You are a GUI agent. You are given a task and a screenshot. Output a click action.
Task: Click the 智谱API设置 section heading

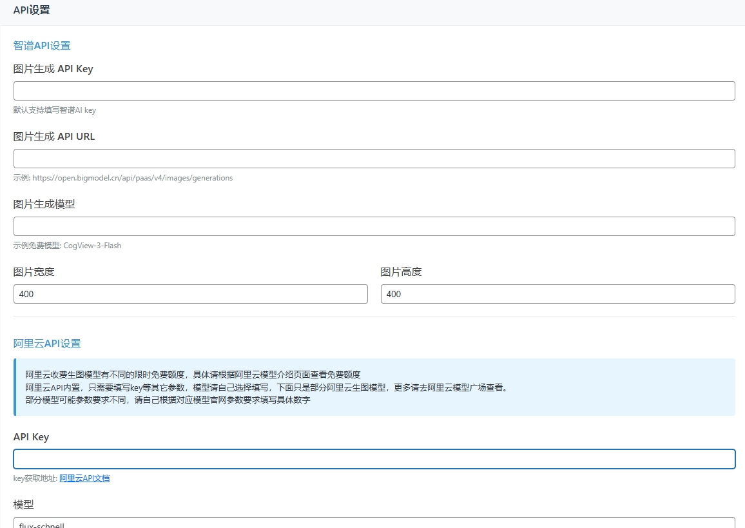pyautogui.click(x=42, y=46)
